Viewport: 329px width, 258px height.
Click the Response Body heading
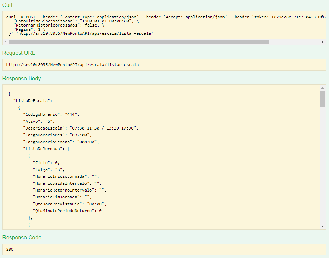pos(21,79)
